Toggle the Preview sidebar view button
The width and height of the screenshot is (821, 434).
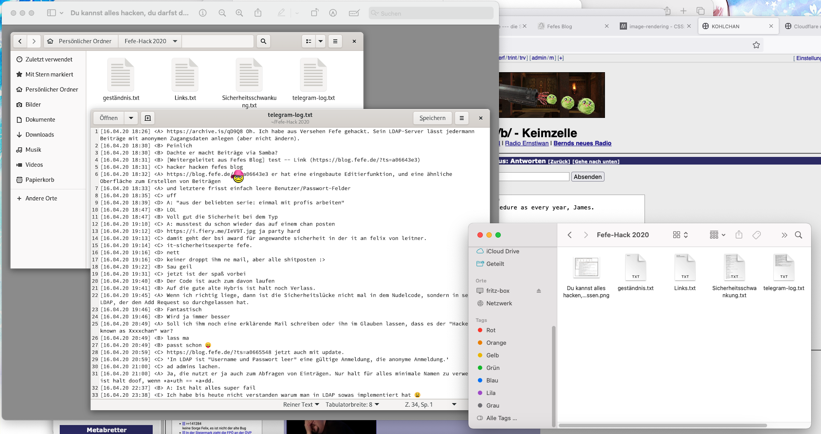coord(52,13)
